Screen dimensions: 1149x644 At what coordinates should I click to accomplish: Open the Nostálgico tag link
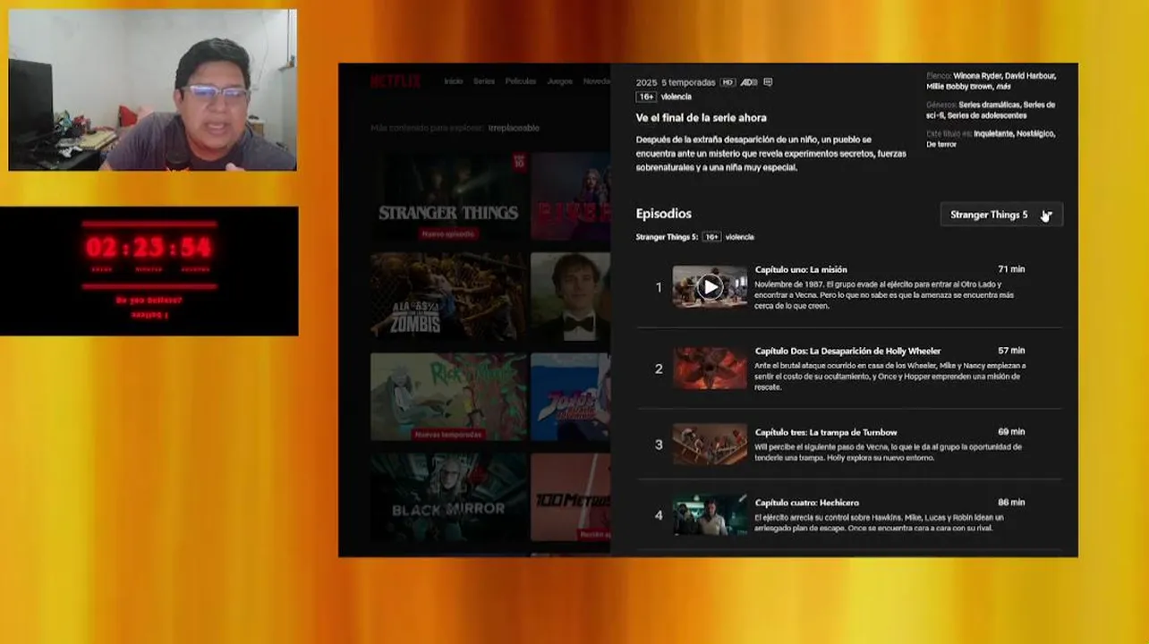(x=1034, y=133)
